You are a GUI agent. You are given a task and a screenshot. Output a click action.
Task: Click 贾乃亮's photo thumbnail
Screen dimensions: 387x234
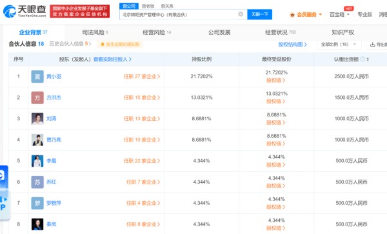click(37, 140)
